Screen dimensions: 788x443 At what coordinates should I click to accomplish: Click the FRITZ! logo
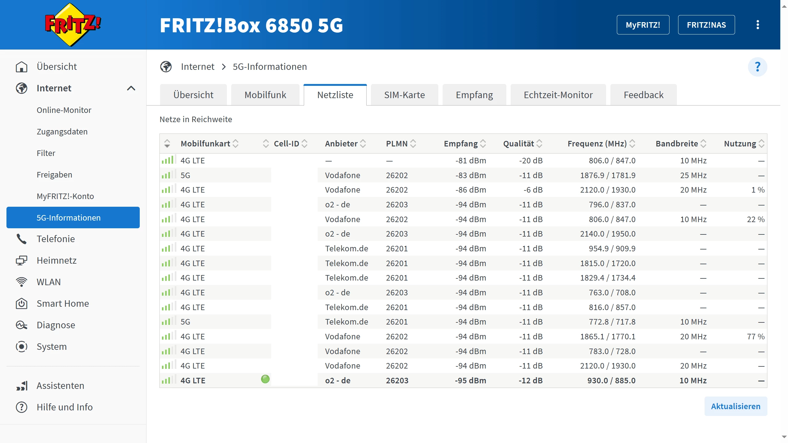click(x=73, y=25)
